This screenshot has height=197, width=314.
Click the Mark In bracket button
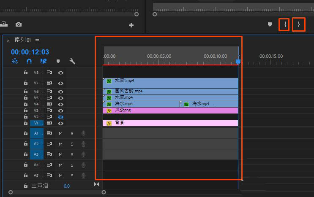[x=285, y=25]
